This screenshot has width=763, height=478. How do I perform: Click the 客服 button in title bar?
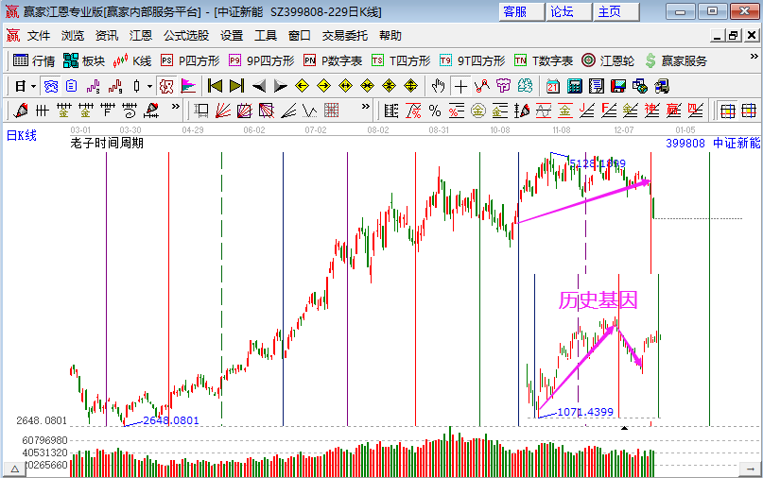[521, 11]
